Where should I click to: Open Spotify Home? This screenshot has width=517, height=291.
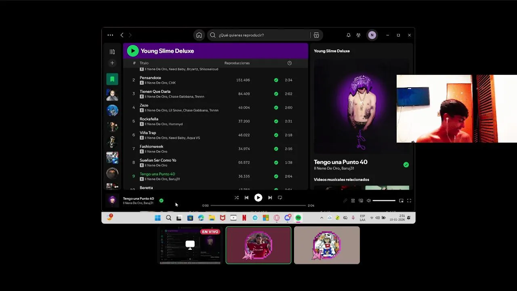point(199,35)
